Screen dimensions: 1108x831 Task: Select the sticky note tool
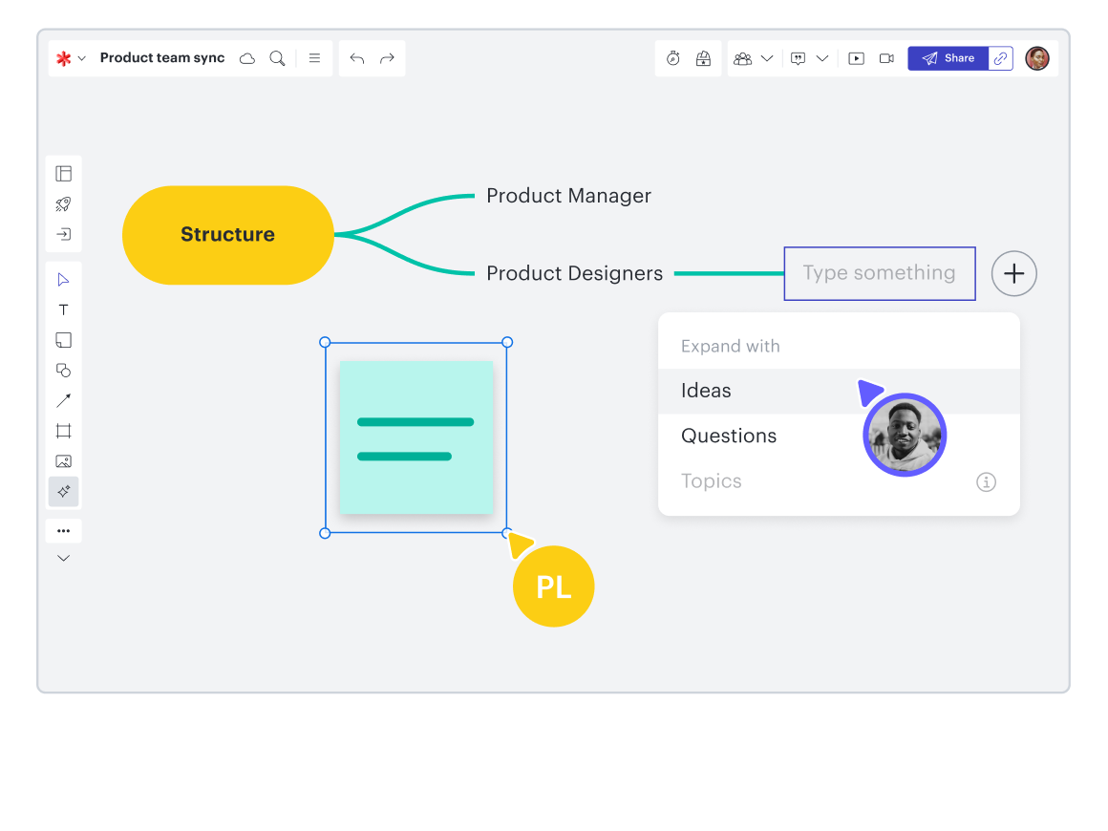pyautogui.click(x=63, y=340)
